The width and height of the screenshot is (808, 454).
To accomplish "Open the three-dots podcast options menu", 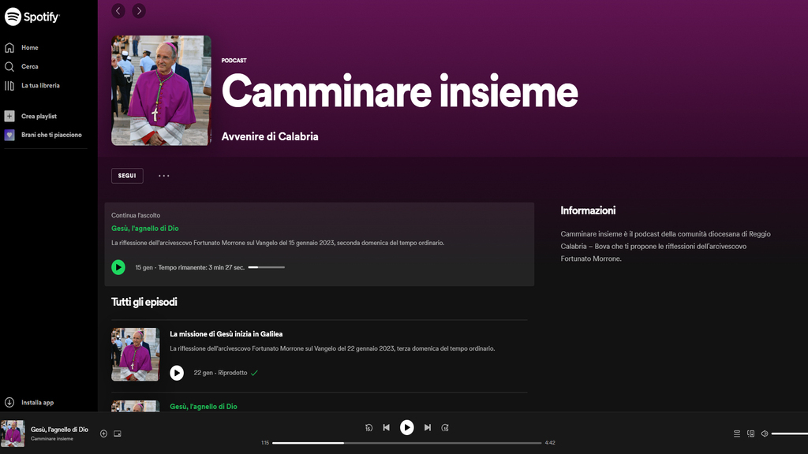I will coord(164,176).
